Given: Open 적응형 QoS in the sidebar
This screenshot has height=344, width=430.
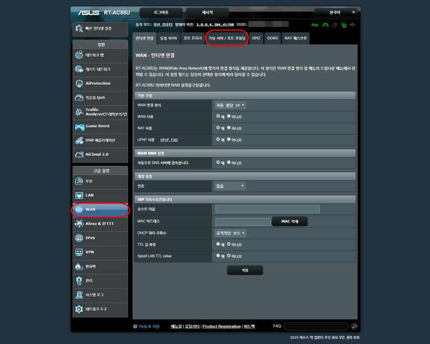Looking at the screenshot, I should point(100,98).
